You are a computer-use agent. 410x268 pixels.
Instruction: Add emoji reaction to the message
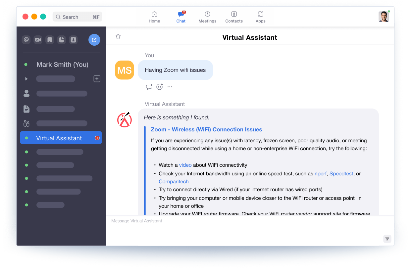click(x=160, y=87)
